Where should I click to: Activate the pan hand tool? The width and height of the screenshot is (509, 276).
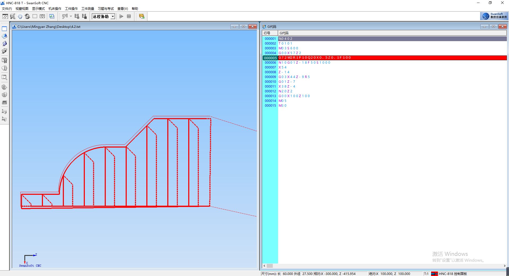click(x=20, y=16)
